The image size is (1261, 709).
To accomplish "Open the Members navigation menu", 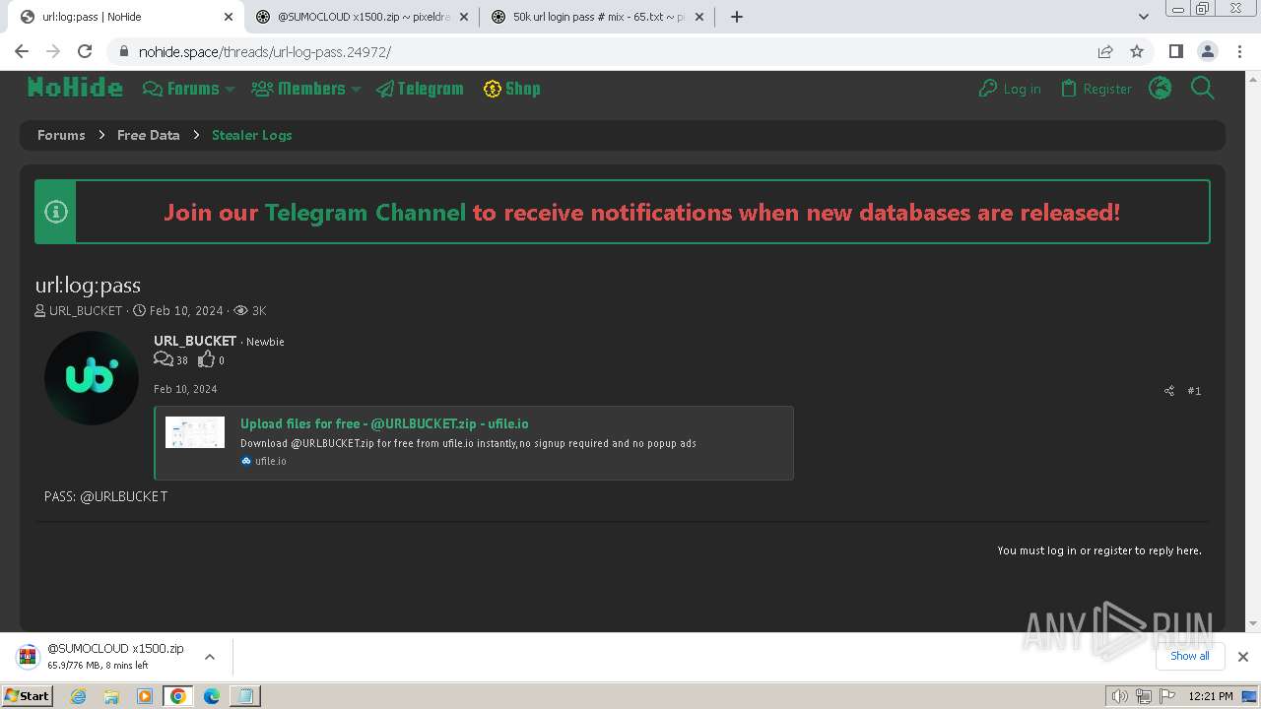I will (299, 89).
